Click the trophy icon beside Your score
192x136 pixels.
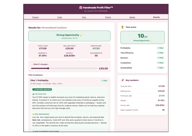coord(122,27)
